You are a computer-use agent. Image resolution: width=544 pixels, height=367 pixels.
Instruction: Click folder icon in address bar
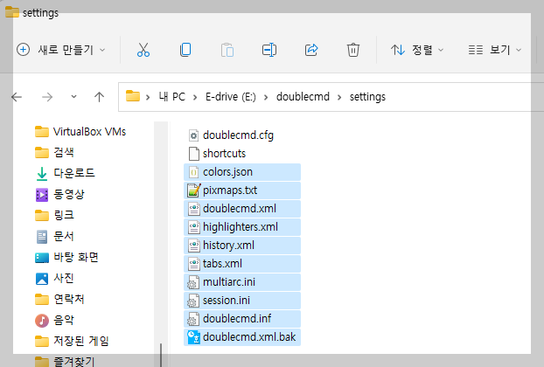pyautogui.click(x=133, y=96)
